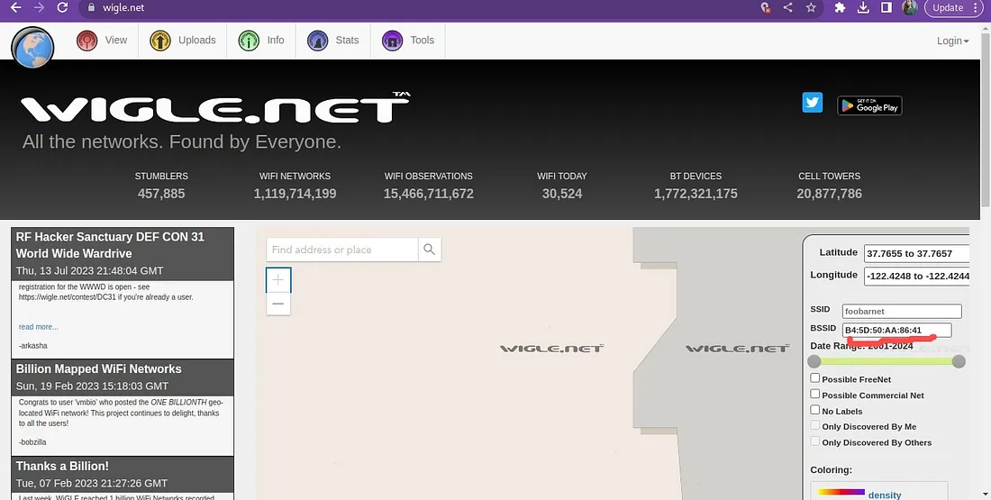Open the Billion Mapped WiFi Networks headline
Viewport: 991px width, 500px height.
[98, 368]
